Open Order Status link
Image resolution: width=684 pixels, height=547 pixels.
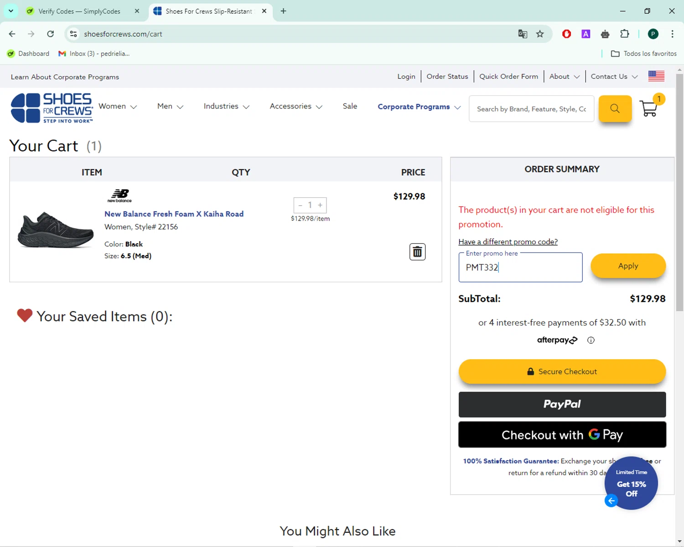coord(447,77)
